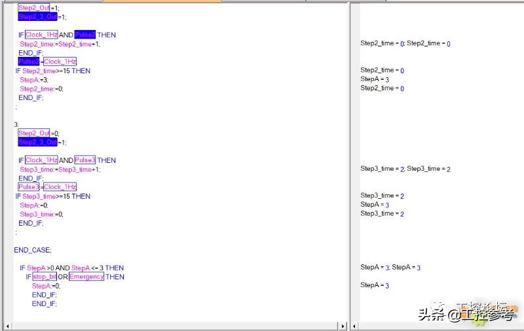The height and width of the screenshot is (331, 524).
Task: Click watch value 'Step2_time = 0; Step2_time = 0'
Action: click(405, 43)
